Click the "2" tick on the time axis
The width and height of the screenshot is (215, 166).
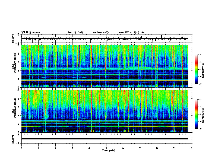tap(55, 148)
